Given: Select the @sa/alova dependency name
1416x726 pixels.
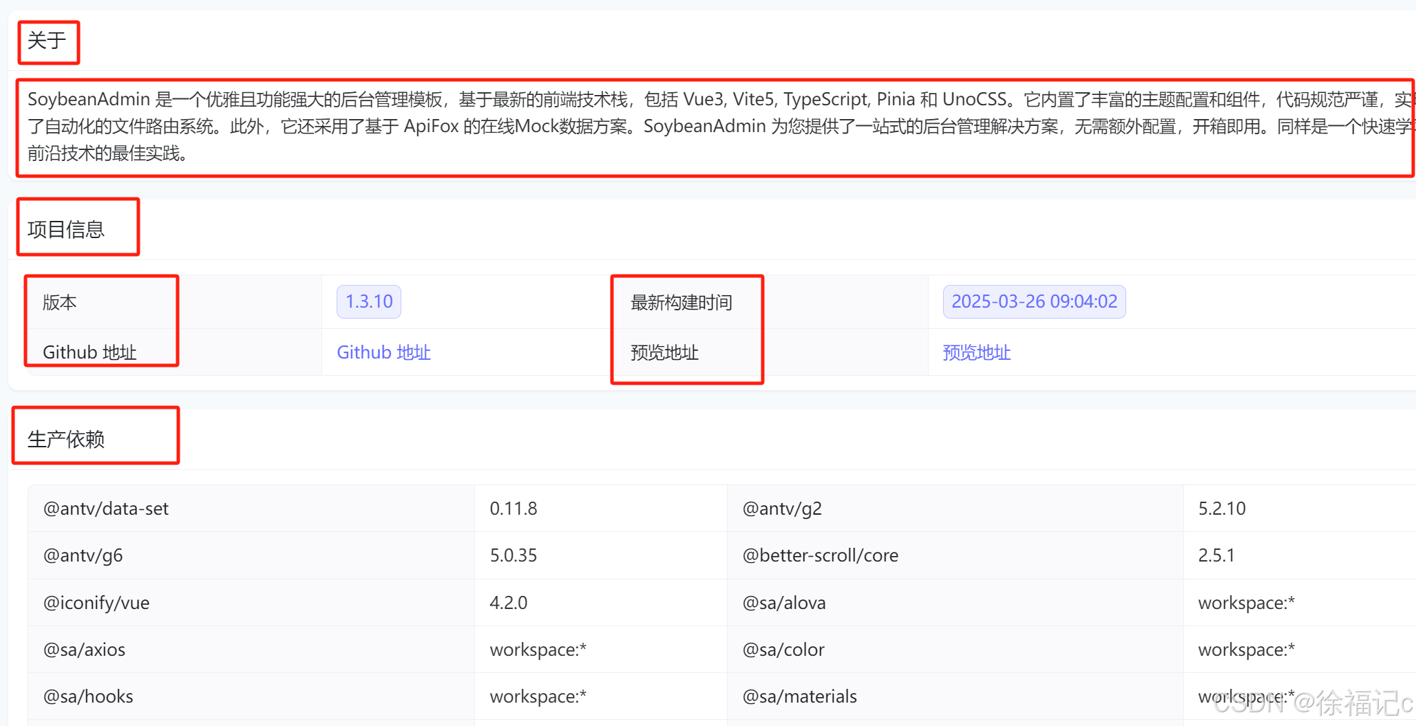Looking at the screenshot, I should tap(784, 603).
